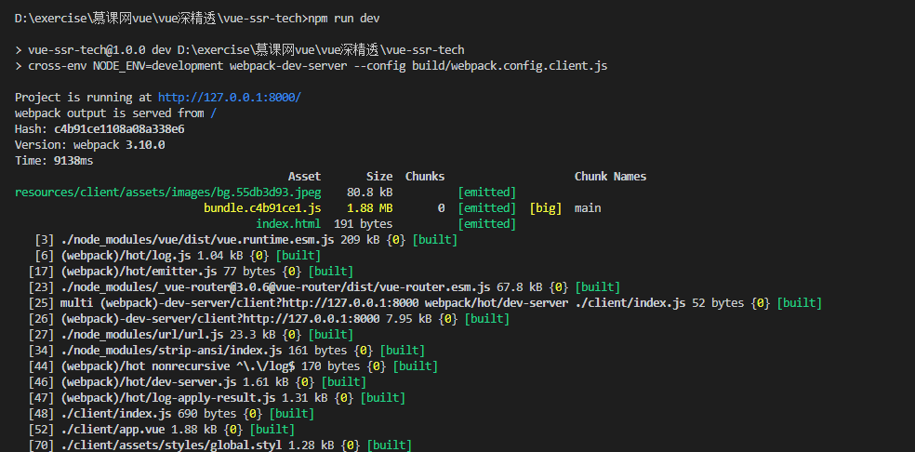Click the Hash value c4b91ce1108a08a338e6
Image resolution: width=915 pixels, height=452 pixels.
point(119,129)
